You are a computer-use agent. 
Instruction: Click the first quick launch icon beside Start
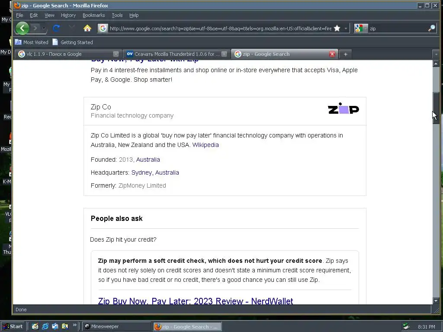pos(35,326)
